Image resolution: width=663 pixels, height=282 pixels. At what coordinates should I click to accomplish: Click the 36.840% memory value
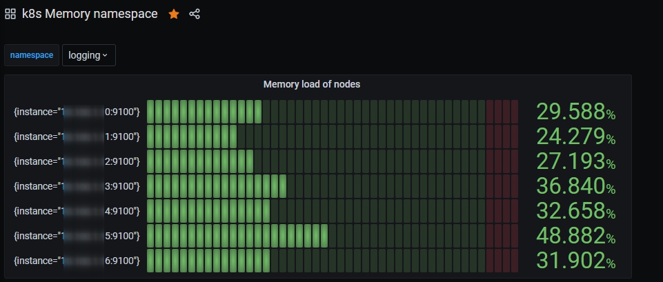[575, 186]
